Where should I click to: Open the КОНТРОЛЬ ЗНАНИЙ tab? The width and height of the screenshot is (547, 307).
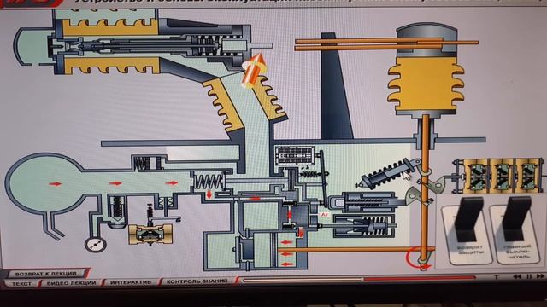click(197, 281)
